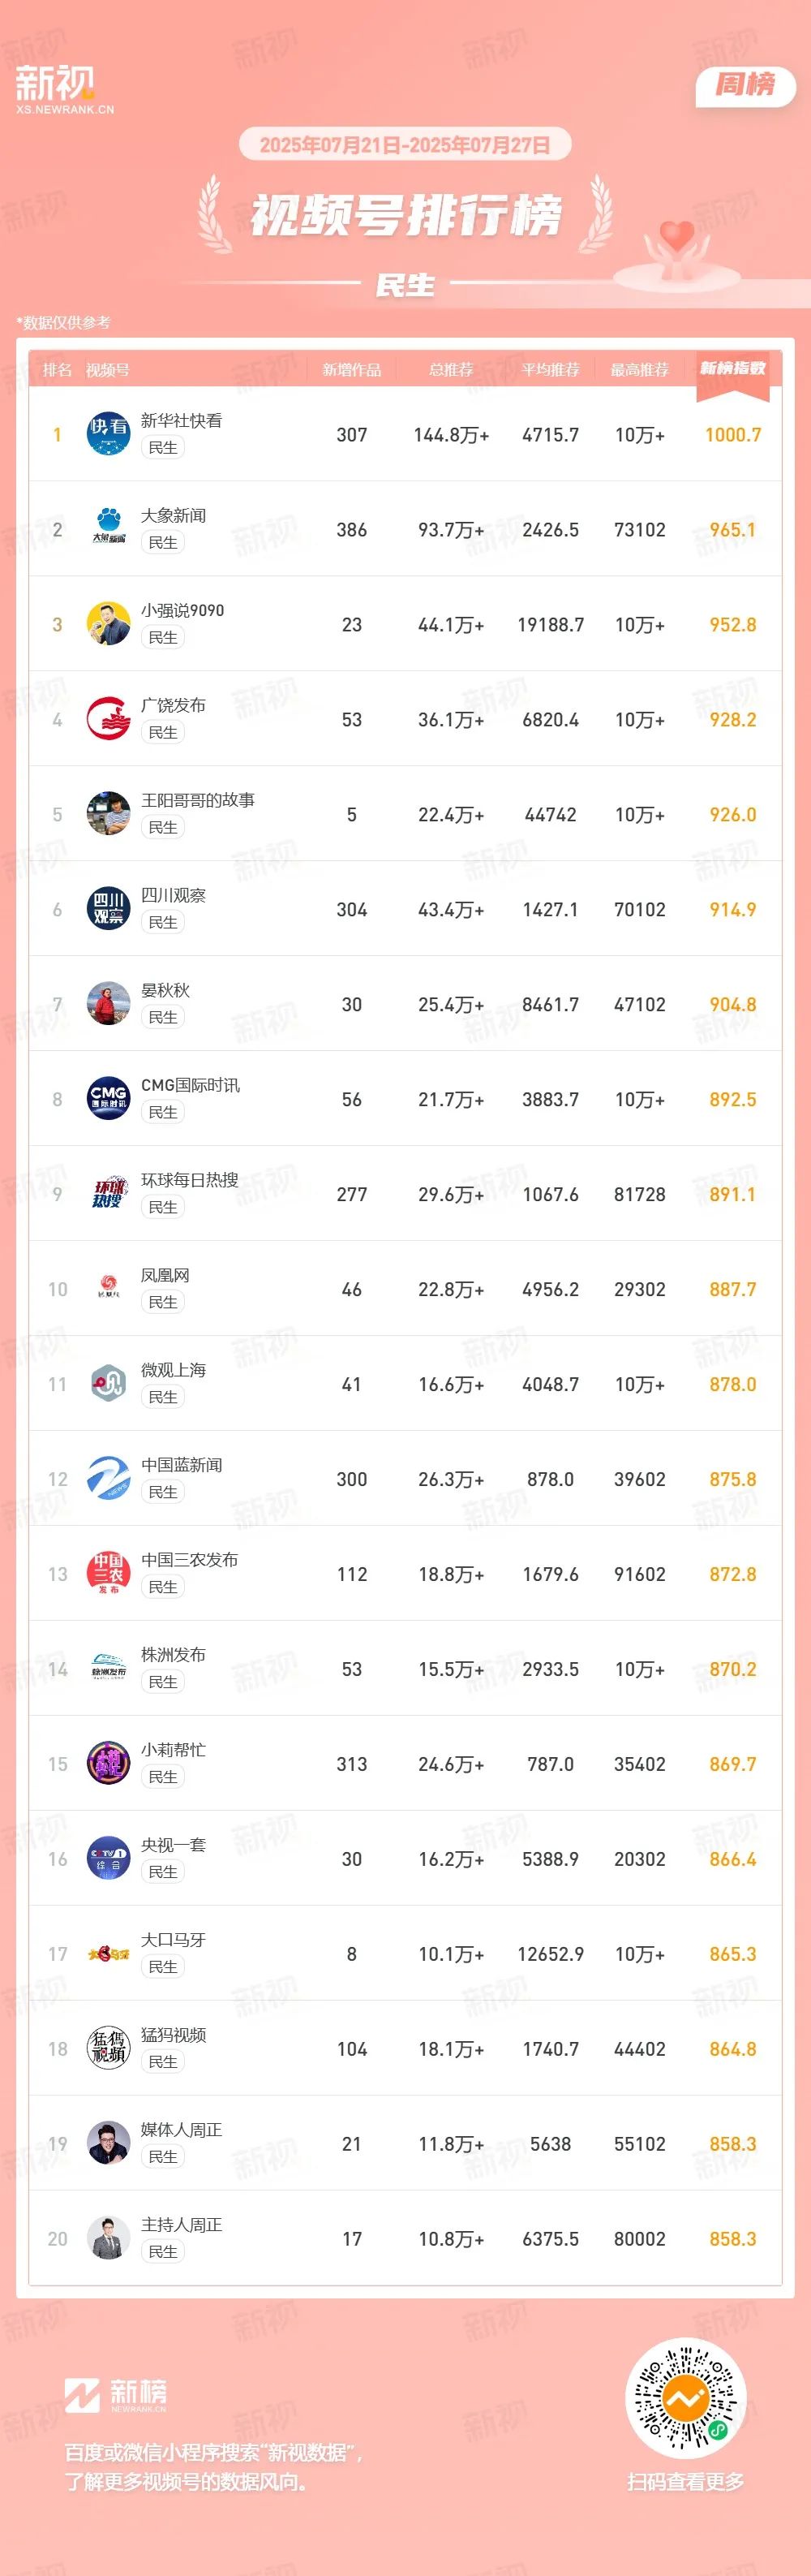Click the 主持人周正 account name
The width and height of the screenshot is (811, 2576).
pos(182,2225)
